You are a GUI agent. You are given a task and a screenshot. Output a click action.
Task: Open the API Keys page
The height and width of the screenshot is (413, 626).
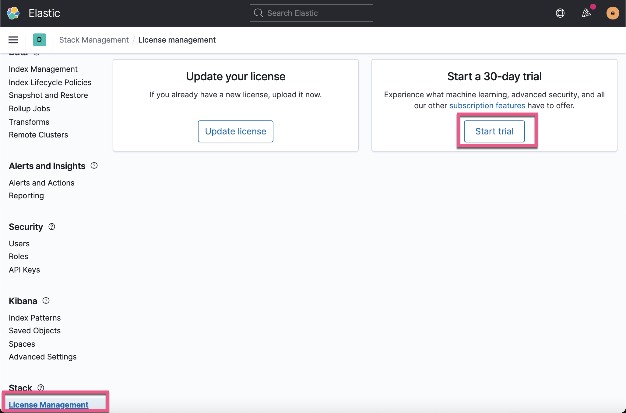(x=24, y=269)
